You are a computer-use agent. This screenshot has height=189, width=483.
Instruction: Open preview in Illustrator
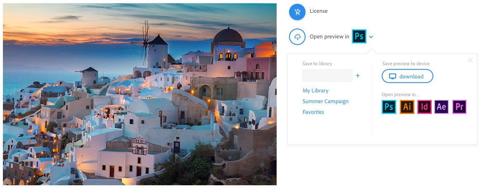click(407, 107)
